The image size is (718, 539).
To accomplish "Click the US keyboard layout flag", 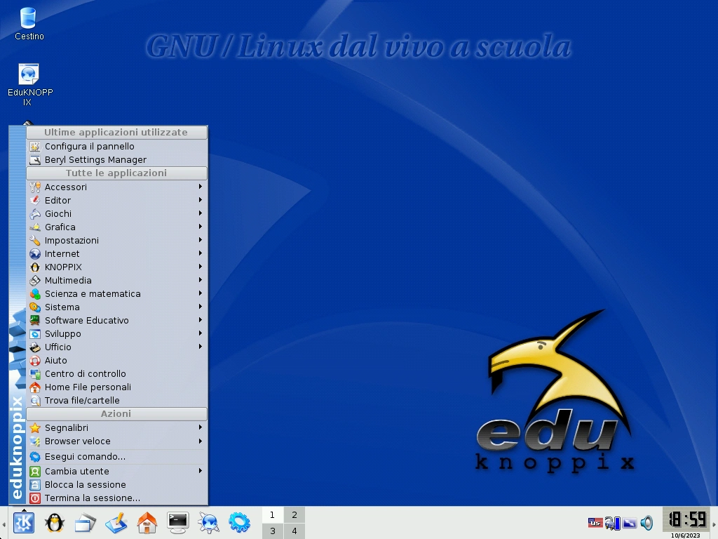I will 595,522.
